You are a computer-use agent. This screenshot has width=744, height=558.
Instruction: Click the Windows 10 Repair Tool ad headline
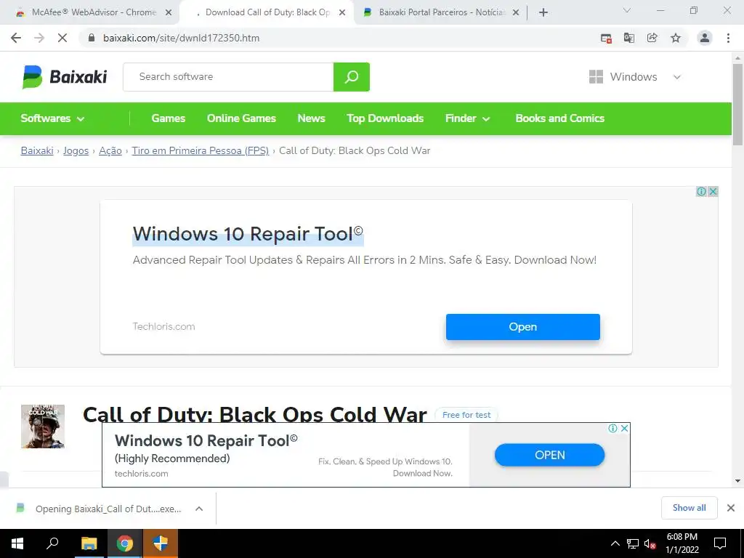point(248,234)
